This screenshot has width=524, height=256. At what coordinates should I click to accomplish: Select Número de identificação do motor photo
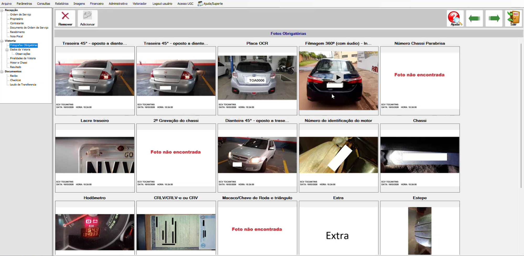point(339,158)
